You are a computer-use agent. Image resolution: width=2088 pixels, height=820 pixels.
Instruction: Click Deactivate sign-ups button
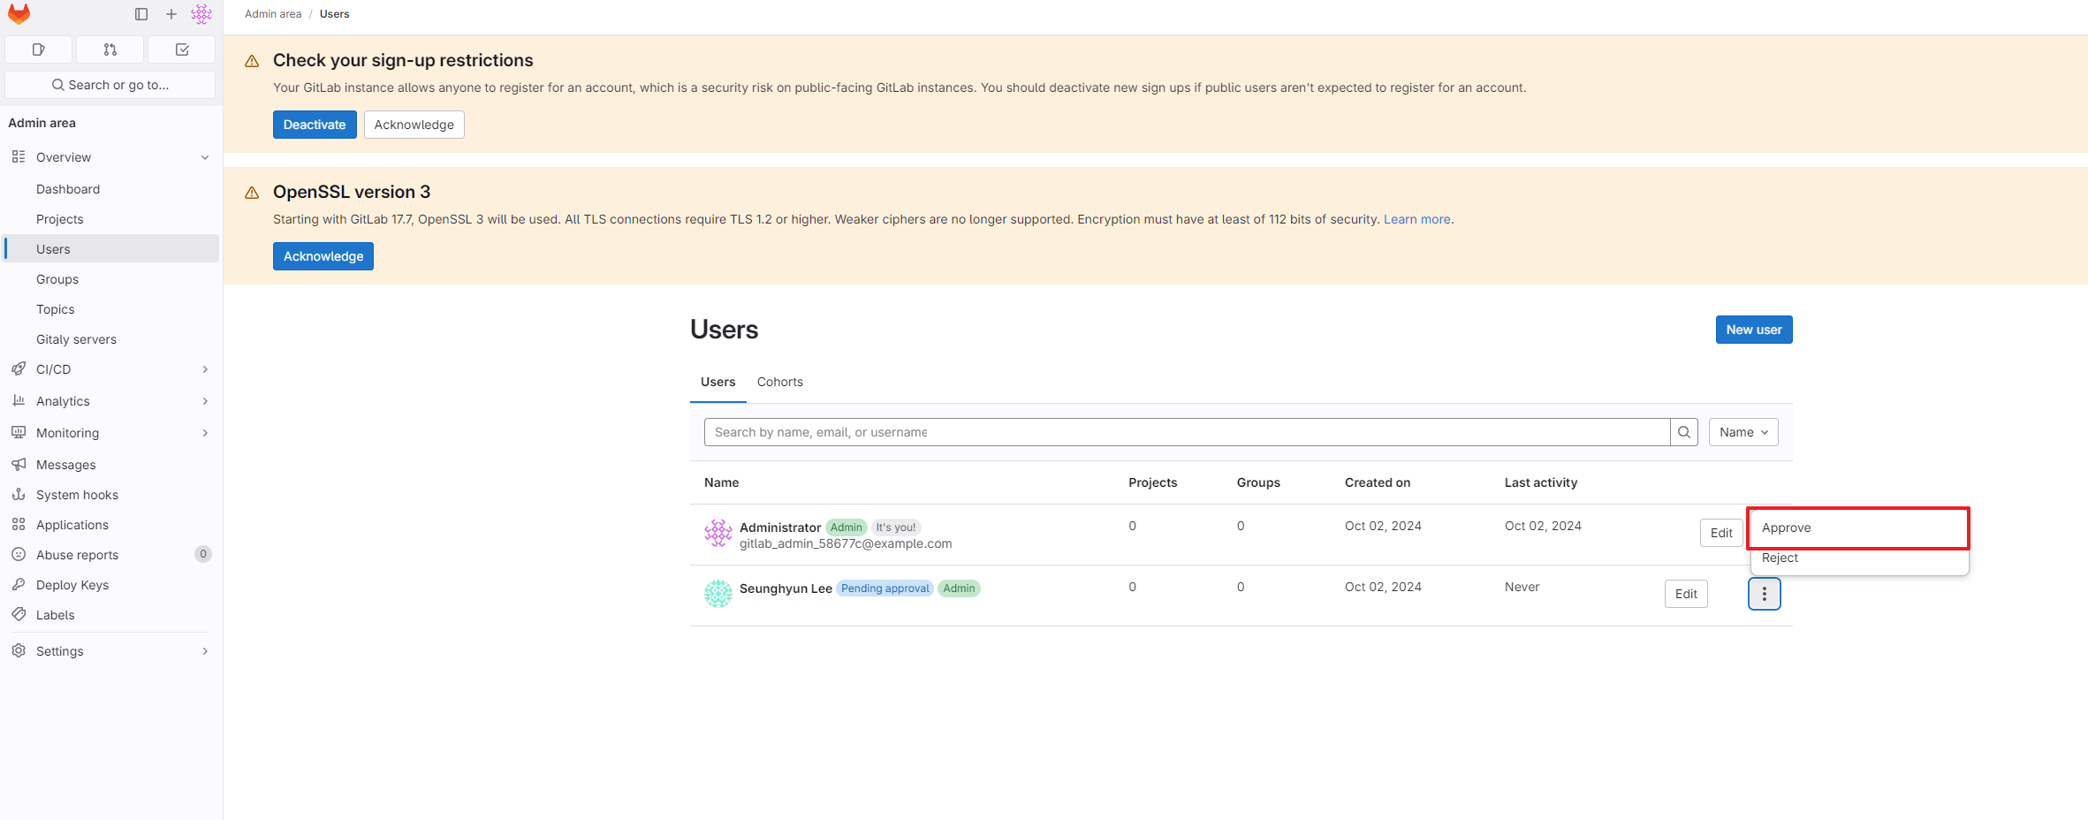pos(315,125)
